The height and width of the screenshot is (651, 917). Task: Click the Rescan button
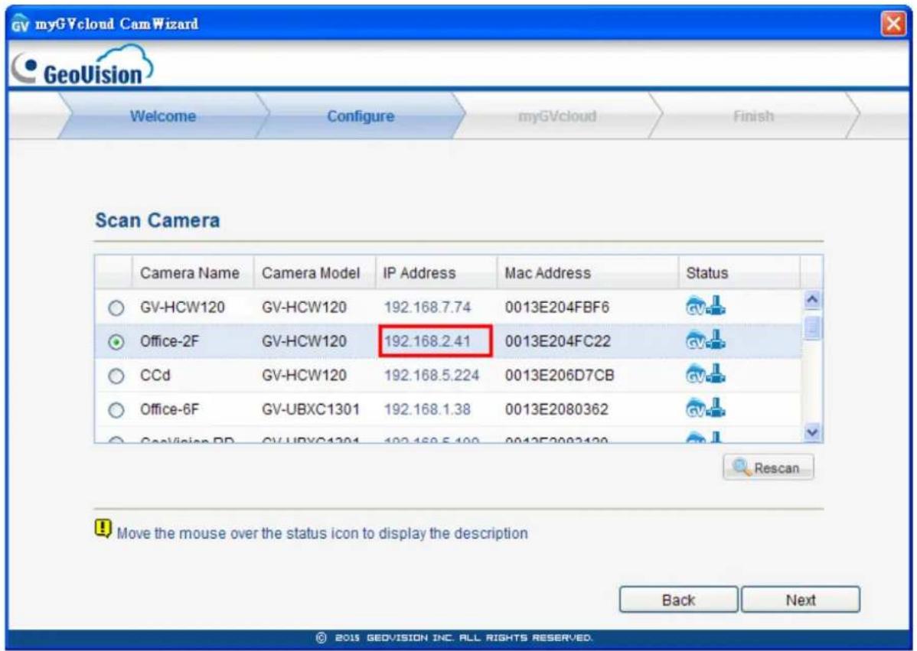click(768, 467)
